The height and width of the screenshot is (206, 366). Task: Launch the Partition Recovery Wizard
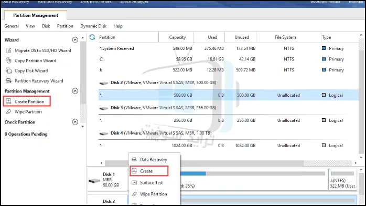(39, 81)
